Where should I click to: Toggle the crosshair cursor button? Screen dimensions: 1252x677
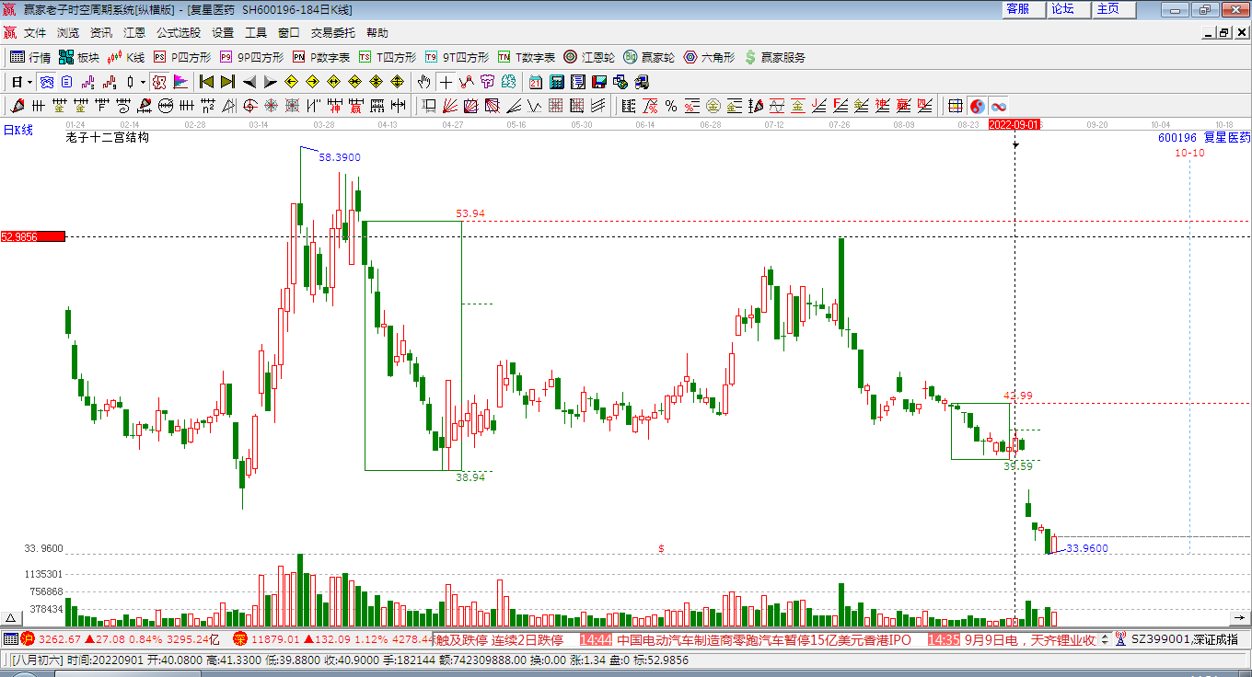pyautogui.click(x=446, y=82)
